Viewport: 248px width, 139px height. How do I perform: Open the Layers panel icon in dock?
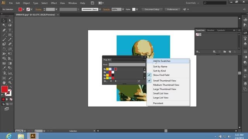245,83
